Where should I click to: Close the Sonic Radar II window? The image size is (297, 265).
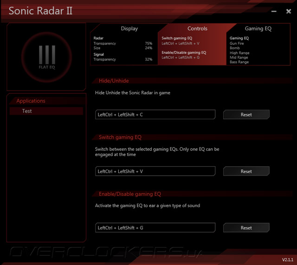(289, 11)
